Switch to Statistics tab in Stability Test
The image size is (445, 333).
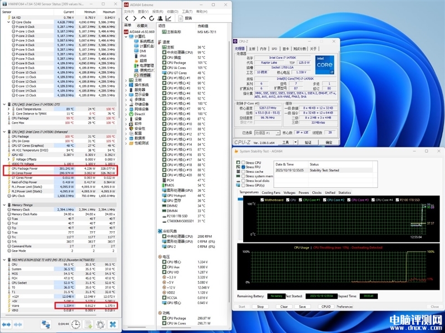344,192
